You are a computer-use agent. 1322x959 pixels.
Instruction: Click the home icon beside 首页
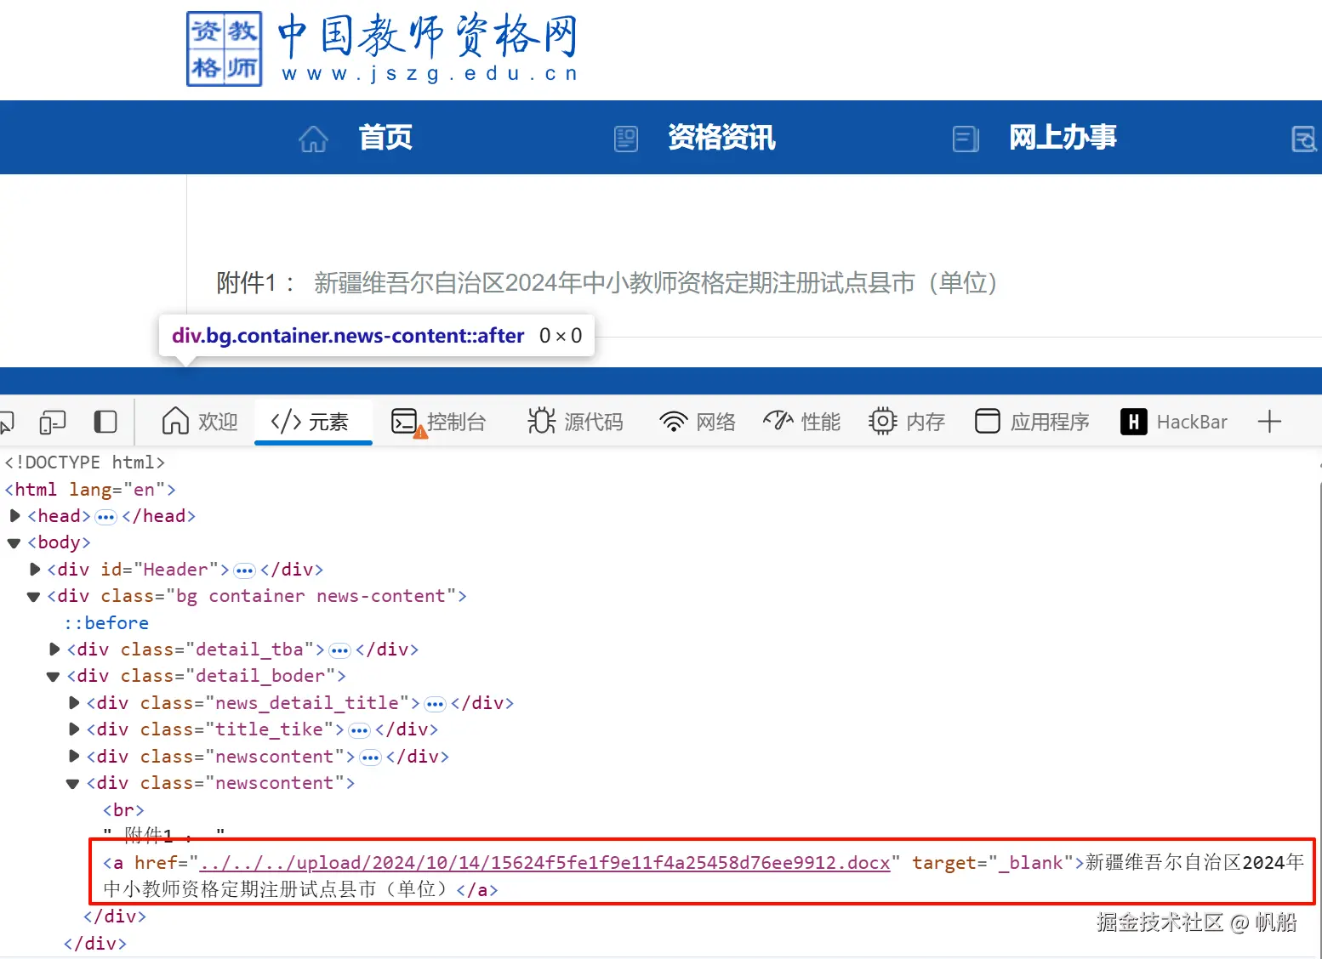point(313,138)
